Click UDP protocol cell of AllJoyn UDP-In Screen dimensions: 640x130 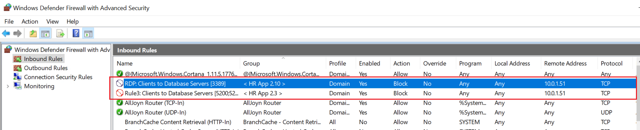click(607, 112)
